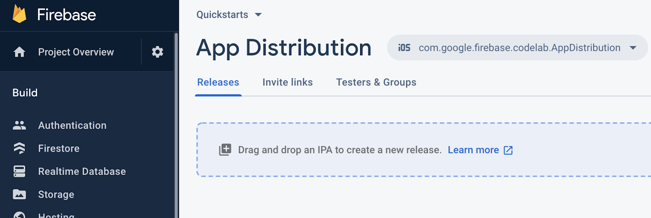Click the Storage folder image icon
The height and width of the screenshot is (218, 651).
click(19, 194)
